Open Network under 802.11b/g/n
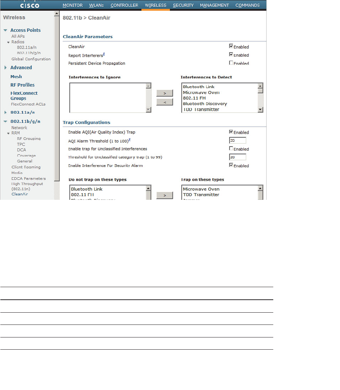Image resolution: width=340 pixels, height=390 pixels. tap(19, 128)
